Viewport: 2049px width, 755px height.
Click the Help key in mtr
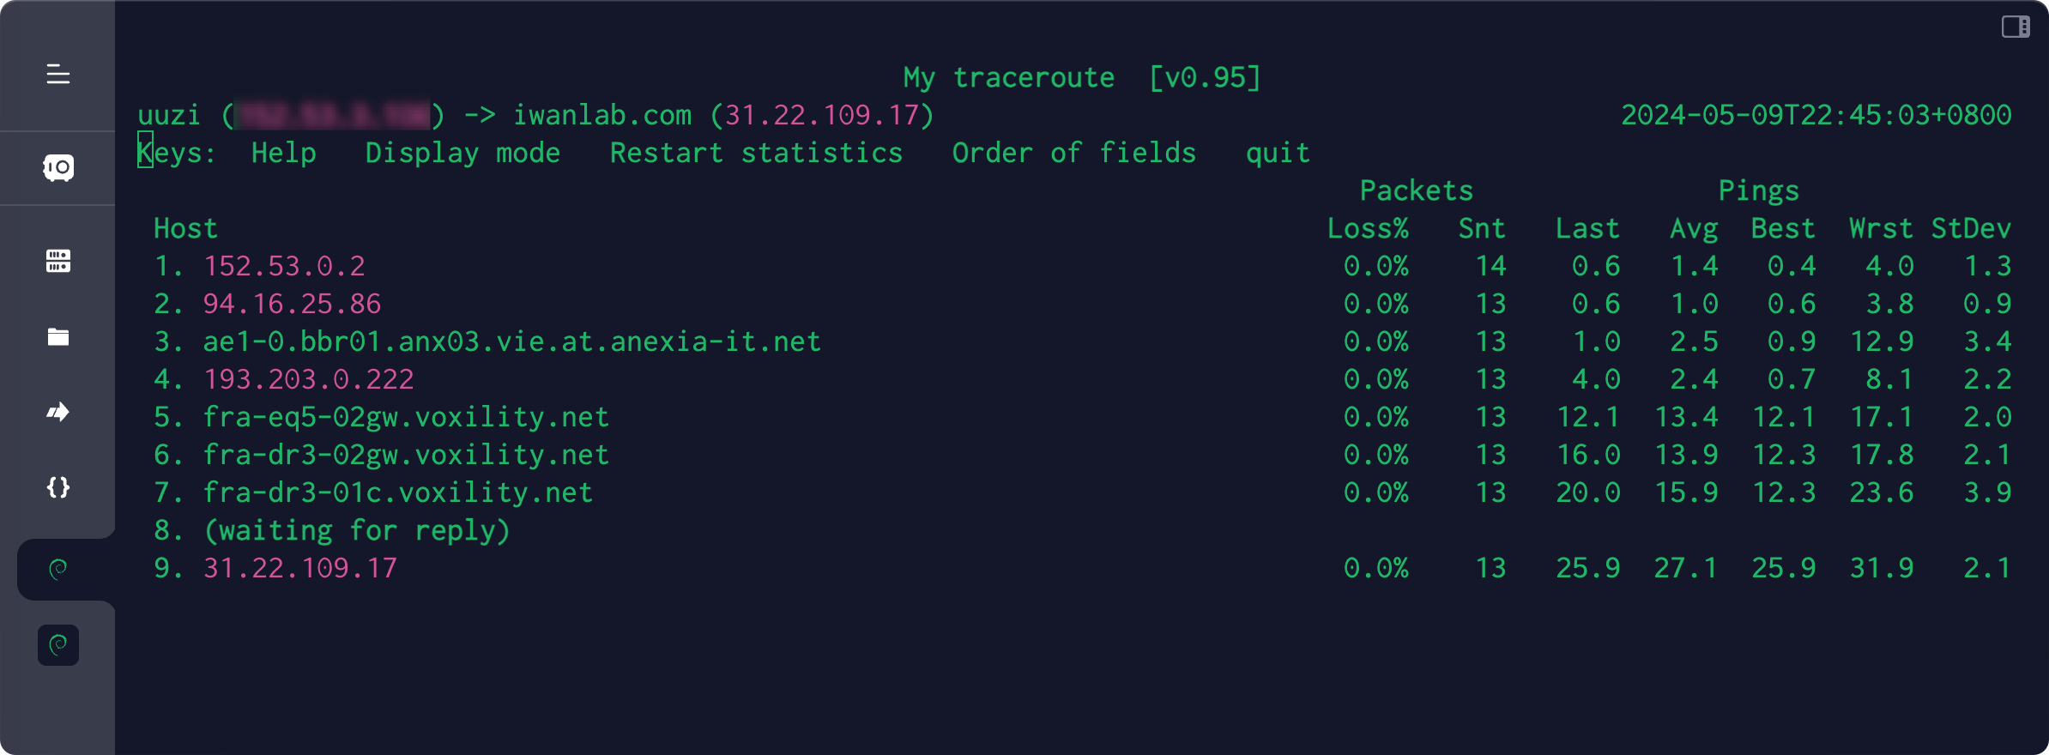click(283, 153)
